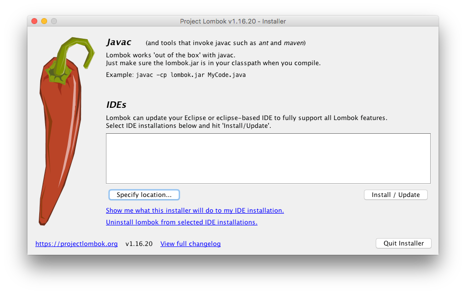Open the projectlombok.org homepage link

coord(77,244)
